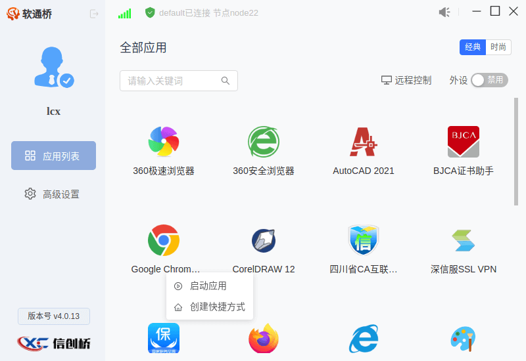Launch the AutoCAD 2021 icon
Screen dimensions: 526x361
click(x=364, y=142)
